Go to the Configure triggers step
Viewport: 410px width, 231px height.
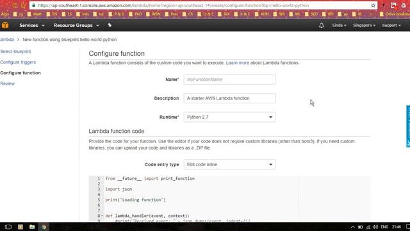tap(18, 62)
